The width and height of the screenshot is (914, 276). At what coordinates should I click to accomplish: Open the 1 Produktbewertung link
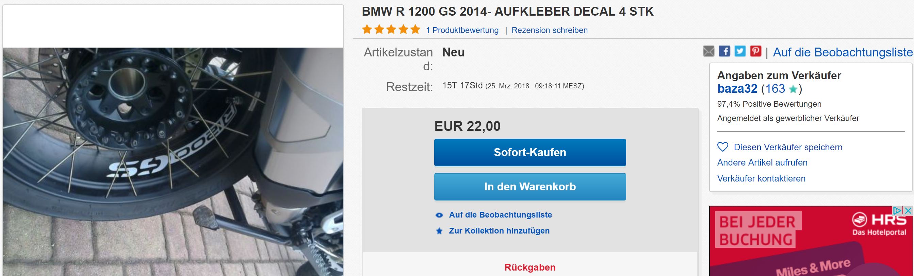point(462,31)
